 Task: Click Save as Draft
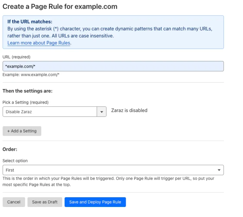(45, 202)
